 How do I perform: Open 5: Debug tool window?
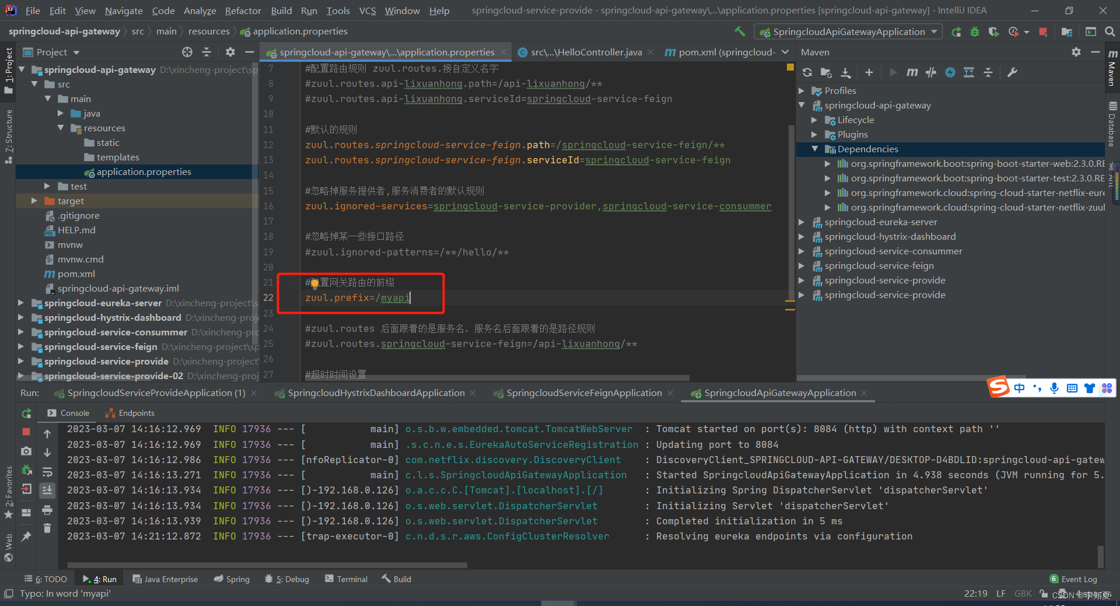tap(286, 579)
